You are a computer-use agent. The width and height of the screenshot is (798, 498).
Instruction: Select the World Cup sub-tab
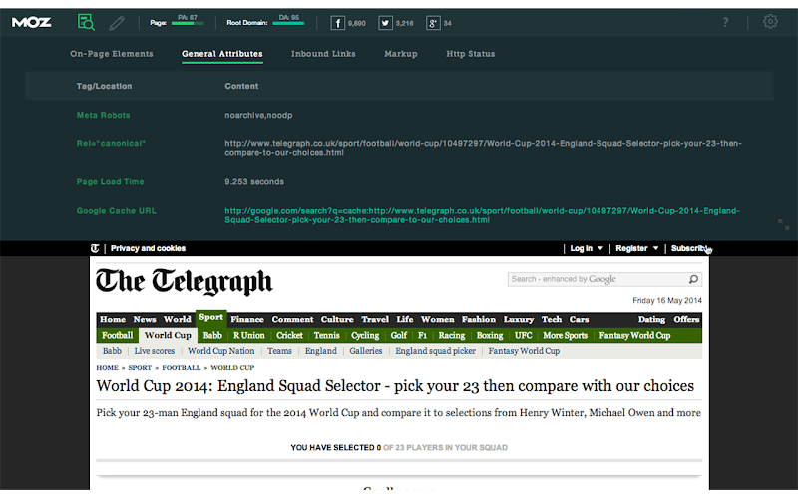pos(168,335)
